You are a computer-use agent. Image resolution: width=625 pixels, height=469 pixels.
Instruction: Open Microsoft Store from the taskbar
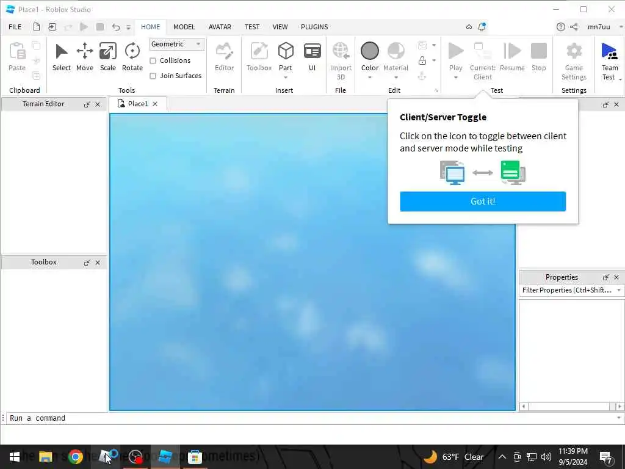195,457
